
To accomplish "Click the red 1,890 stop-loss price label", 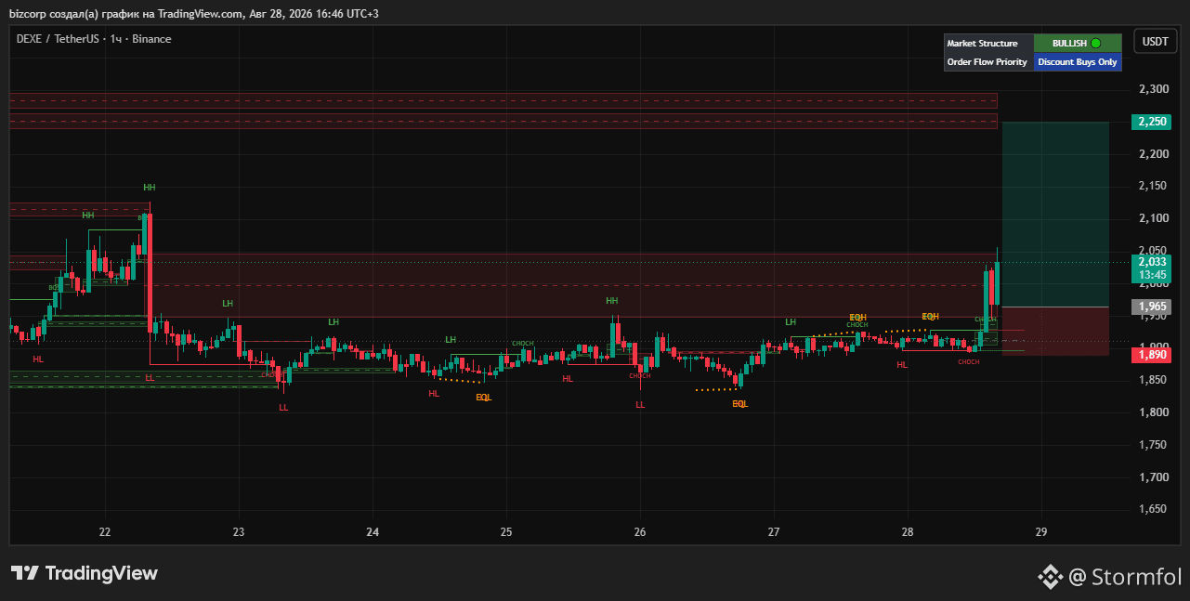I will 1150,355.
